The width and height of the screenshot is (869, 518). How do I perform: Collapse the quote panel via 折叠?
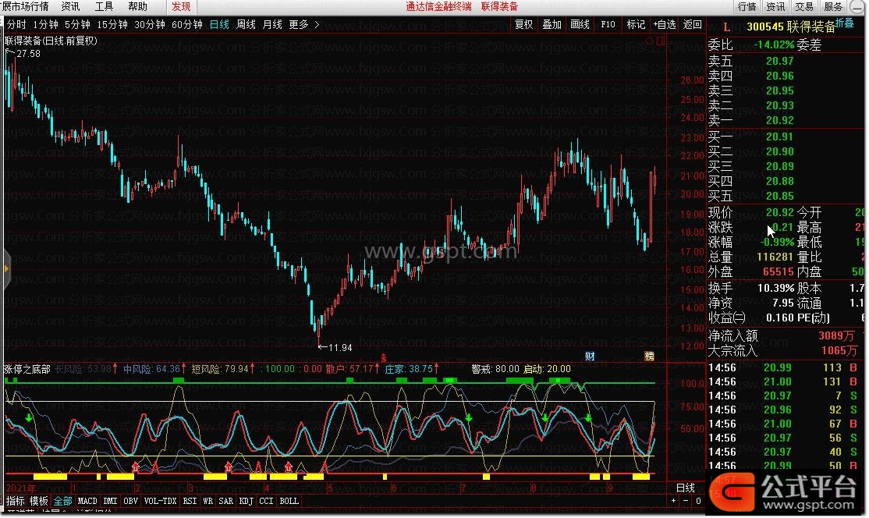pos(845,23)
